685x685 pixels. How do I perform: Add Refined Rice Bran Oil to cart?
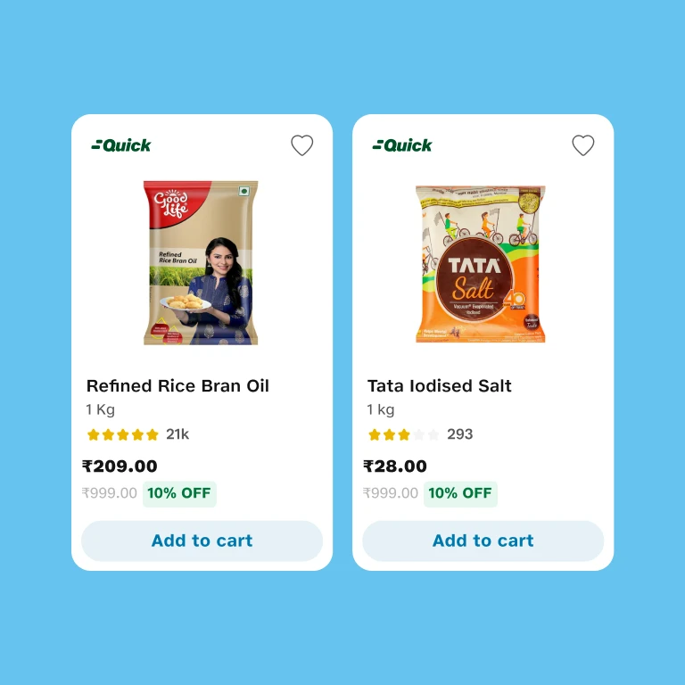pyautogui.click(x=202, y=541)
